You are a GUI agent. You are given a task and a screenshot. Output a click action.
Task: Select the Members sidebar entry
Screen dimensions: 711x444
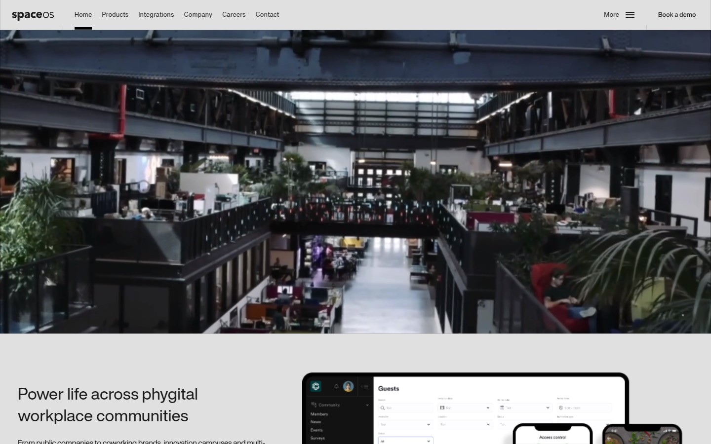coord(319,414)
